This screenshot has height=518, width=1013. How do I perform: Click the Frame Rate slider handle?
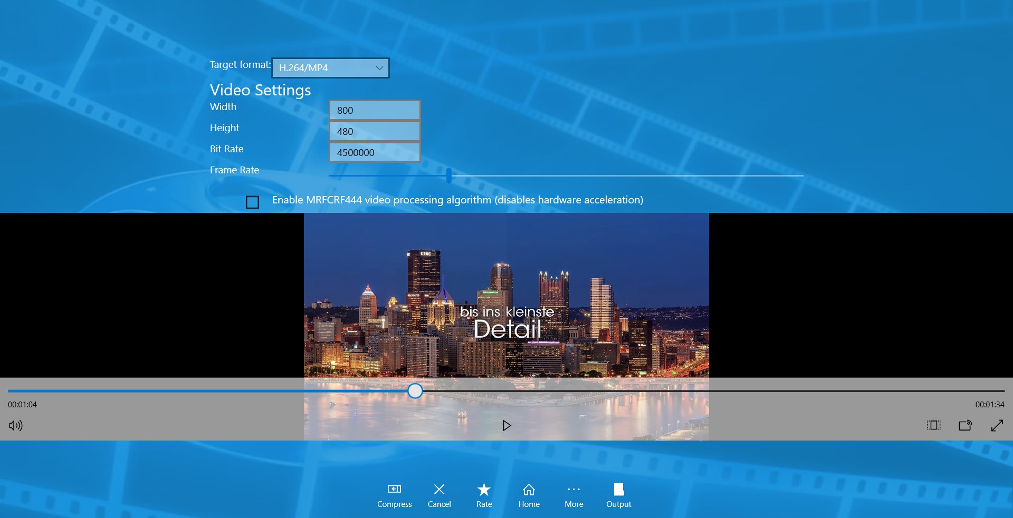(x=449, y=175)
